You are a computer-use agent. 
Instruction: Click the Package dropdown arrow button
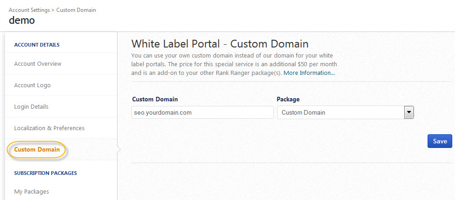409,112
